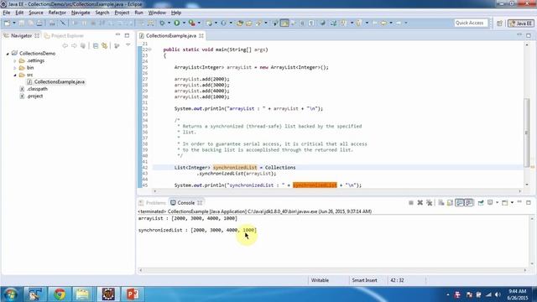The image size is (537, 302).
Task: Open the Run button dropdown arrow
Action: click(x=184, y=23)
